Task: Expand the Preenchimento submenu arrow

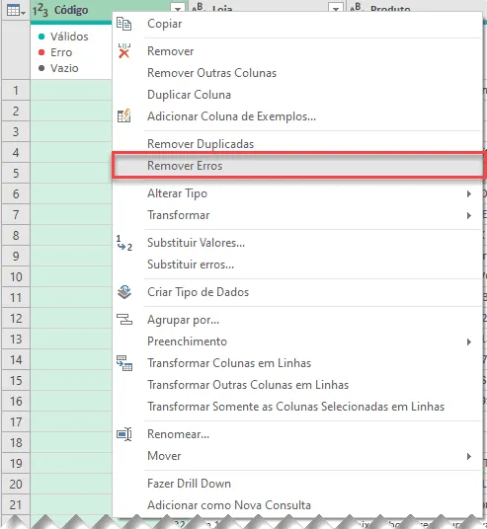Action: pos(469,341)
